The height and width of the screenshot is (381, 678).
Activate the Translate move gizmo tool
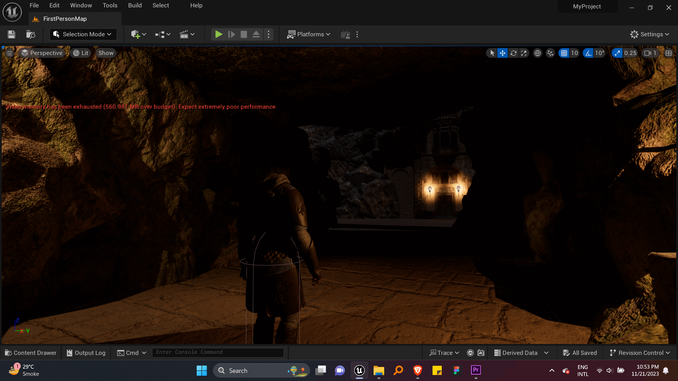click(x=502, y=53)
